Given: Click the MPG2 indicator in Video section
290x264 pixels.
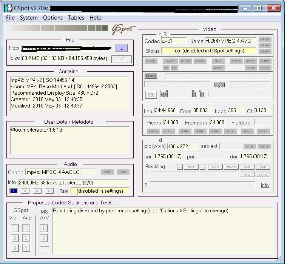Looking at the screenshot, I should coord(265,40).
